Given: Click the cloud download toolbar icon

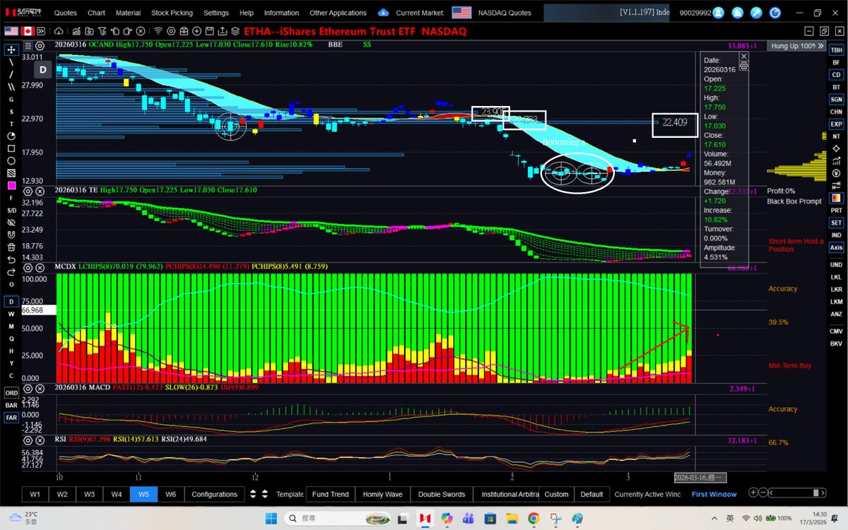Looking at the screenshot, I should [x=59, y=31].
